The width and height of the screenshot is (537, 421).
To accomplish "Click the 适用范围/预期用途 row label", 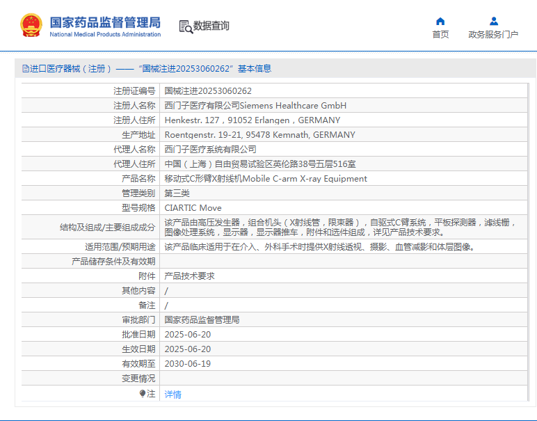I will 120,246.
